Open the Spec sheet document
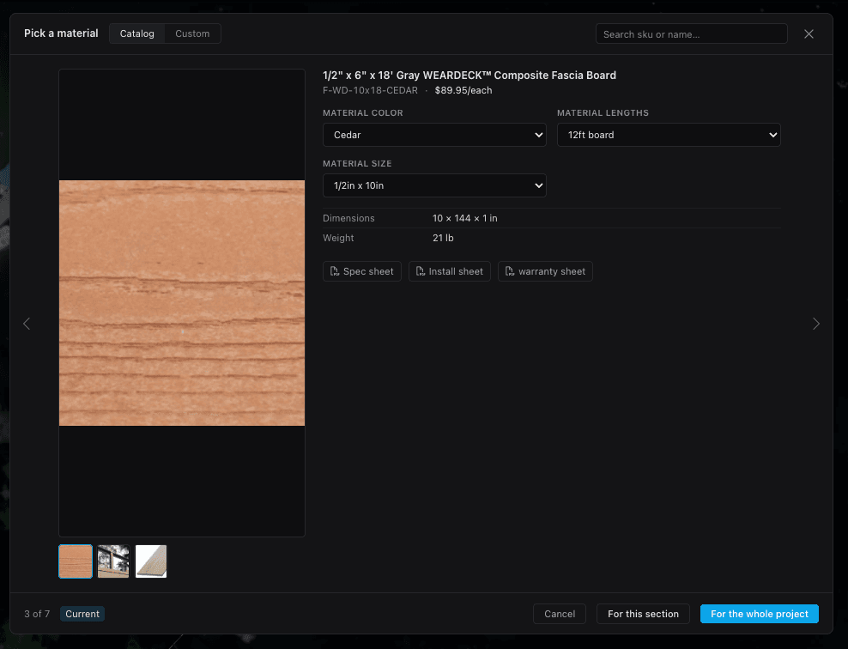The height and width of the screenshot is (649, 848). pos(362,271)
